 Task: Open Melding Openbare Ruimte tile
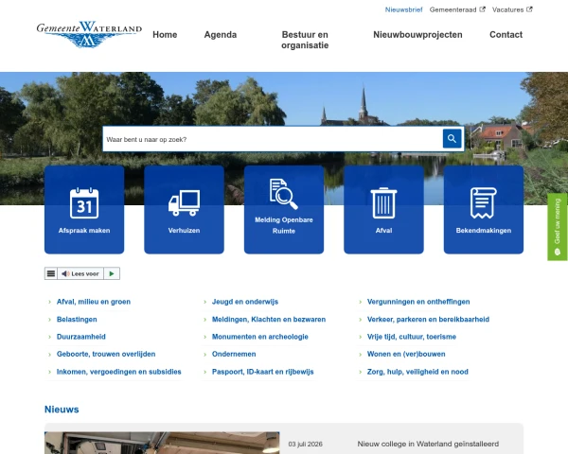click(x=284, y=210)
